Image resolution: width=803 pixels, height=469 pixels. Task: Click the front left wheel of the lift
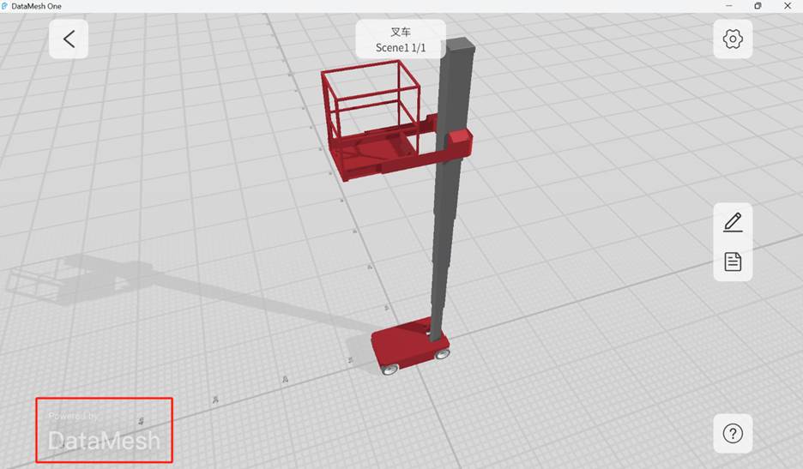pyautogui.click(x=391, y=369)
